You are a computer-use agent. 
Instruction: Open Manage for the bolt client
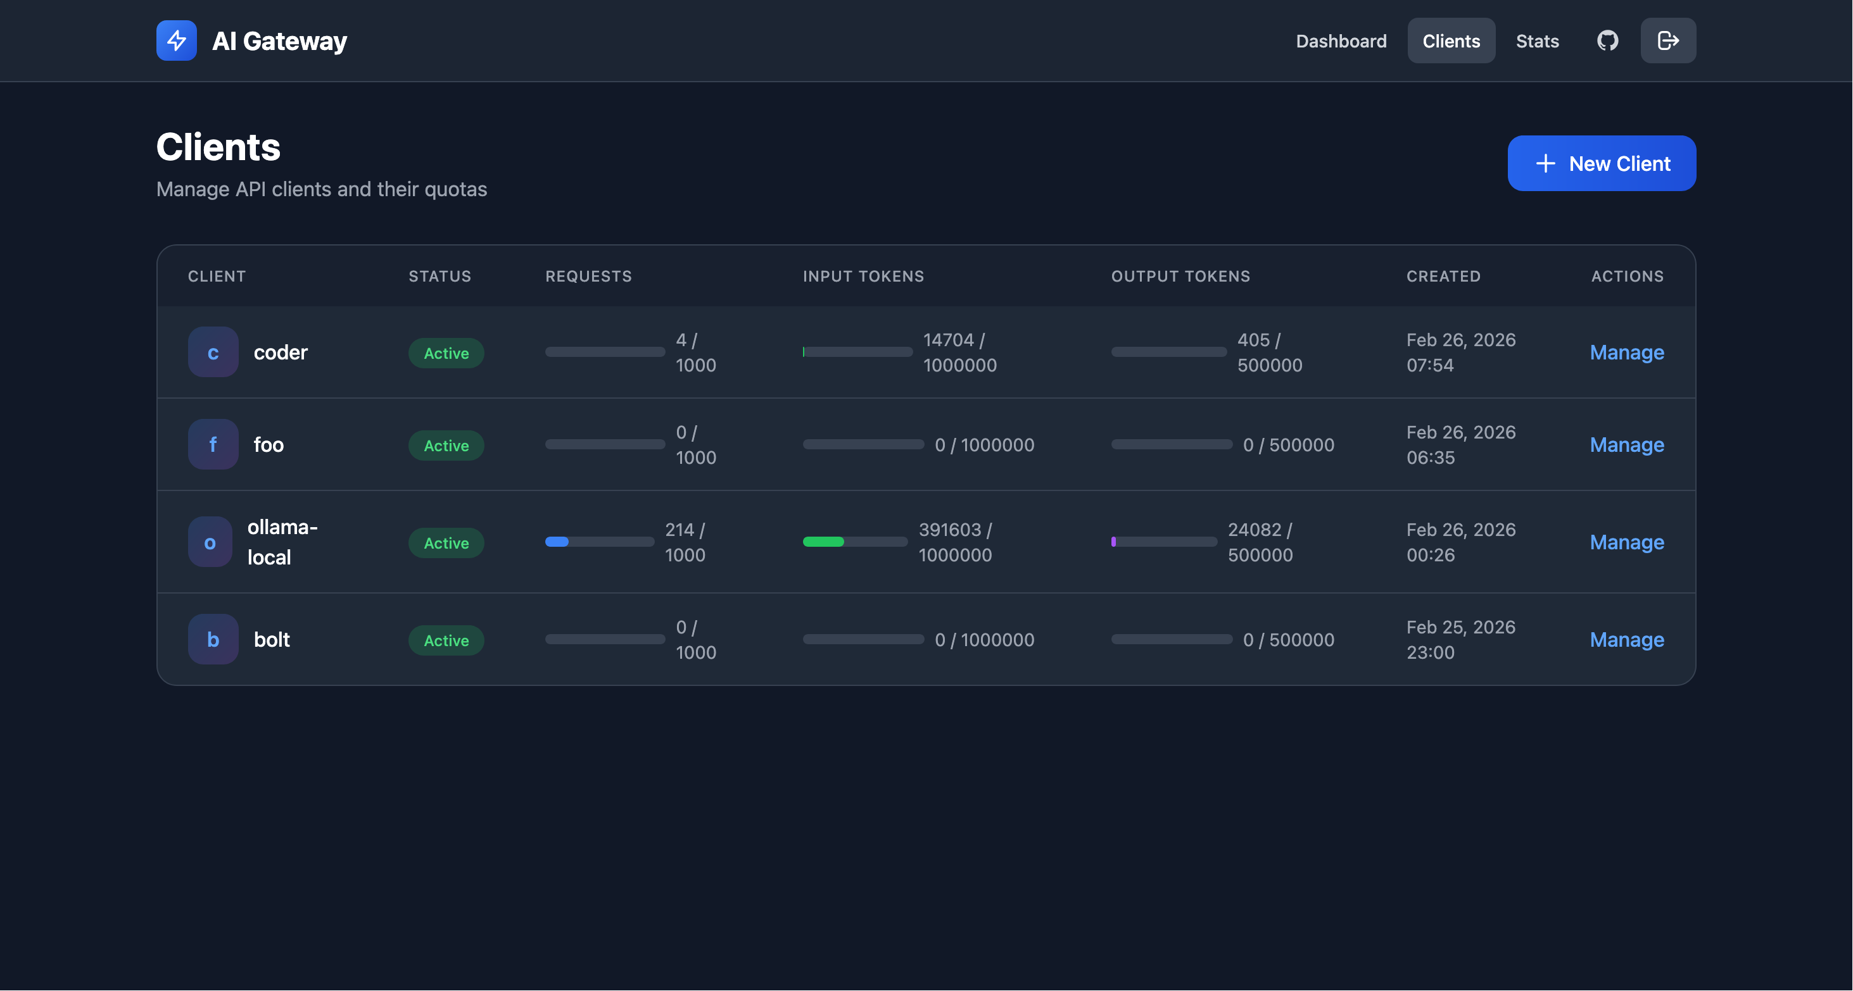pos(1626,639)
